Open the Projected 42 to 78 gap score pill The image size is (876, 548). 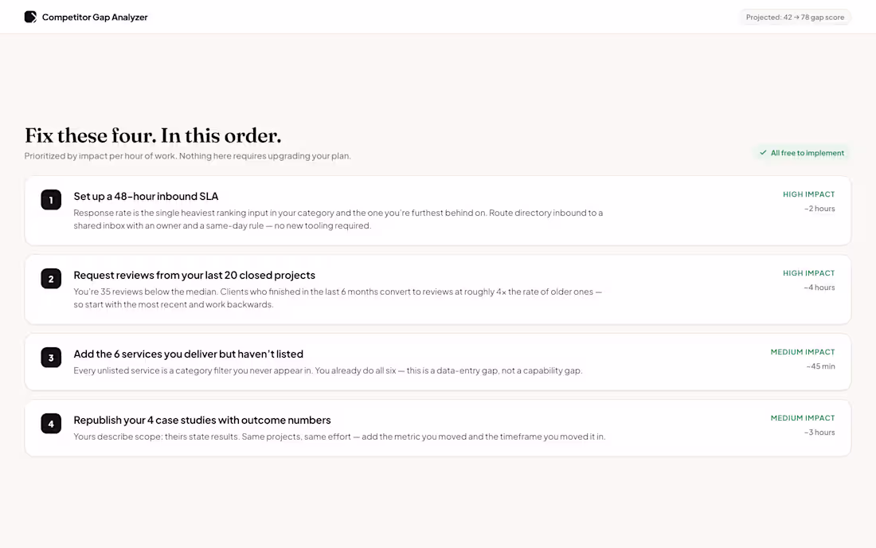(795, 18)
